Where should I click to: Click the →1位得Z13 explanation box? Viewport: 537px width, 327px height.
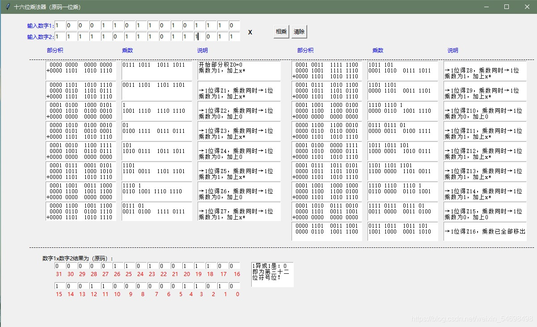click(x=485, y=171)
